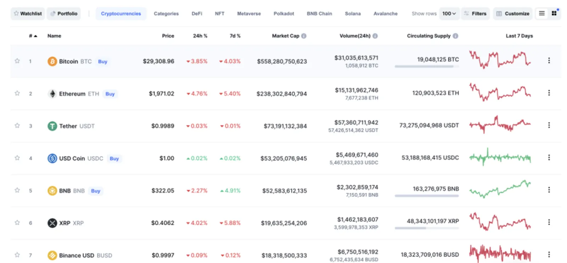
Task: Sort by rank number column
Action: [33, 36]
